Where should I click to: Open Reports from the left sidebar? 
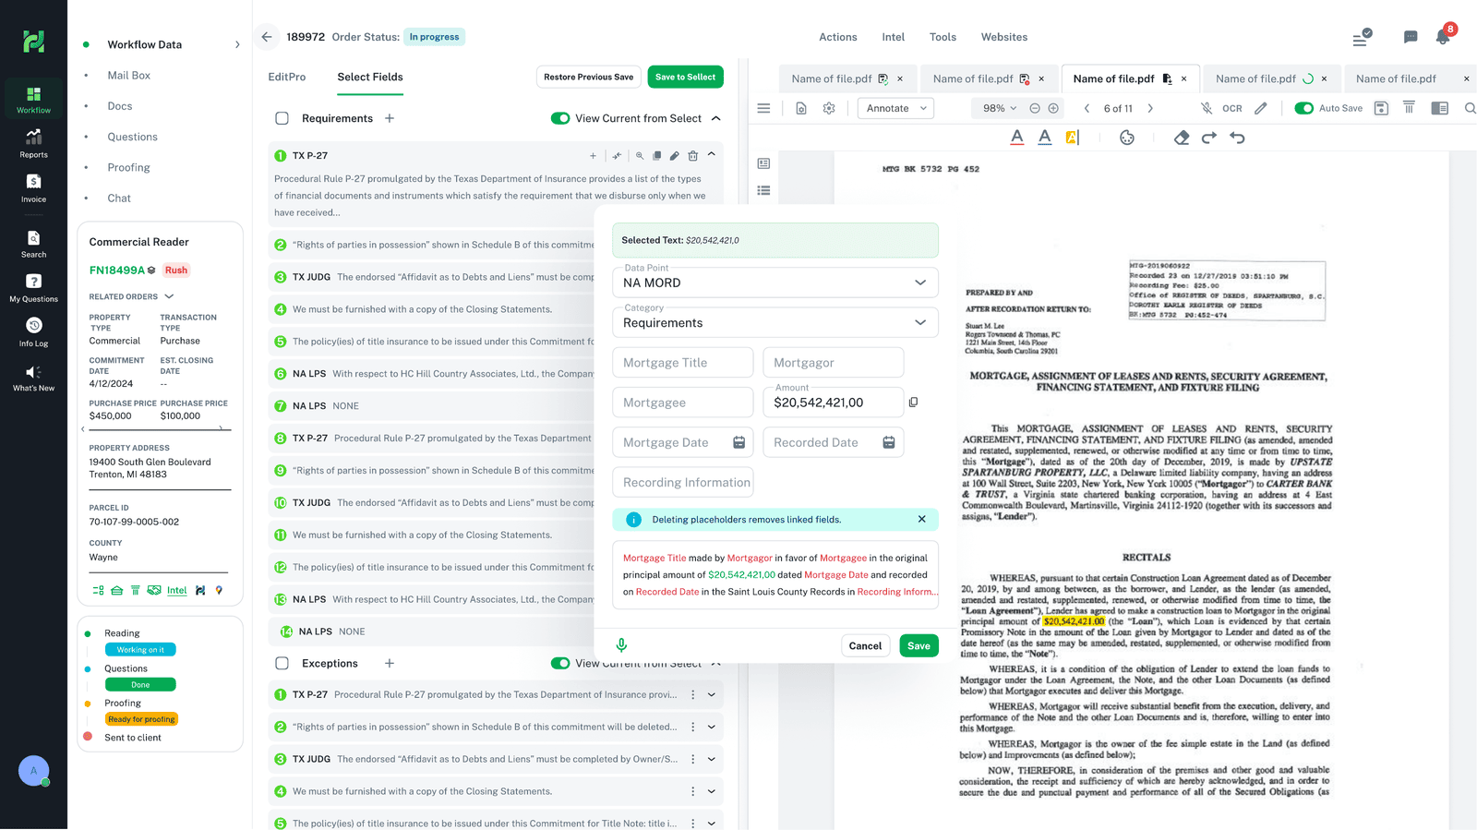(33, 143)
